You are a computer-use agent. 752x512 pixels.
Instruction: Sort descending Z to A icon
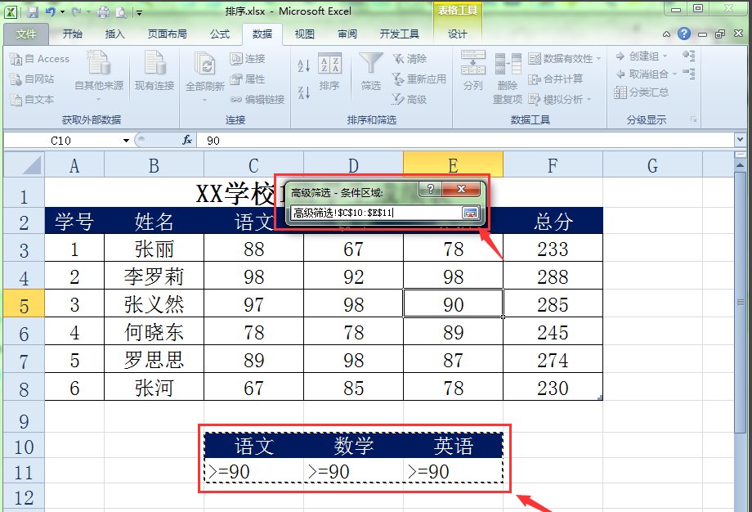pos(303,92)
